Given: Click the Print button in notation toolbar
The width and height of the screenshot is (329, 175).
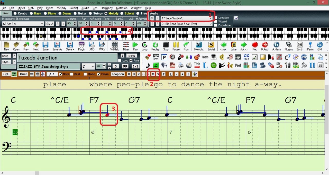Looking at the screenshot, I should (23, 74).
